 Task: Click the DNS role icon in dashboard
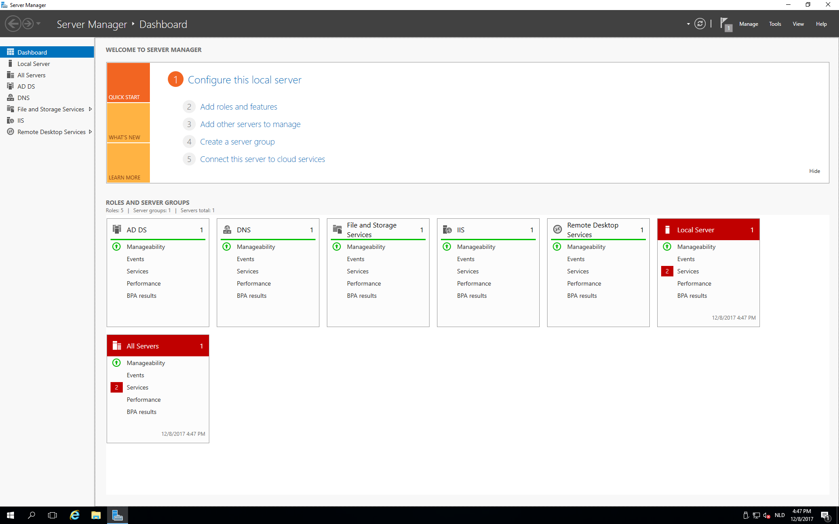tap(227, 229)
